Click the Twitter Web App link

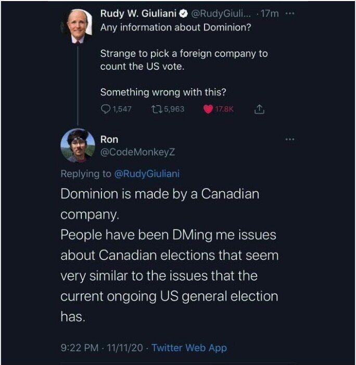pyautogui.click(x=189, y=348)
